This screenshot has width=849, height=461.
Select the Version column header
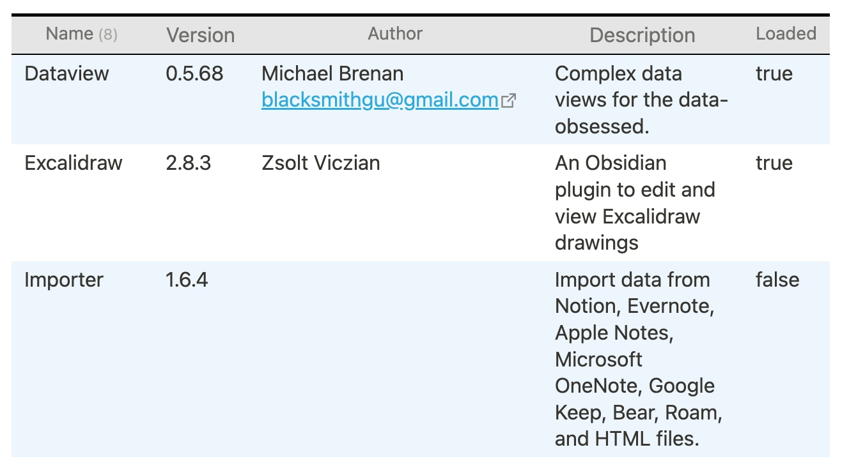coord(201,34)
